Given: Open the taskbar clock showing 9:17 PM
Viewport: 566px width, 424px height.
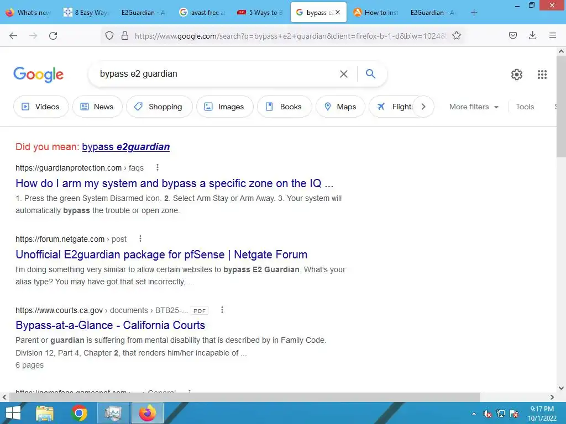Looking at the screenshot, I should tap(542, 414).
